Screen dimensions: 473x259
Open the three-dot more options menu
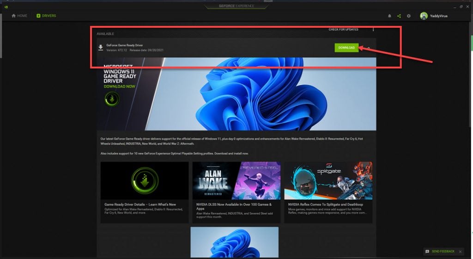click(373, 29)
